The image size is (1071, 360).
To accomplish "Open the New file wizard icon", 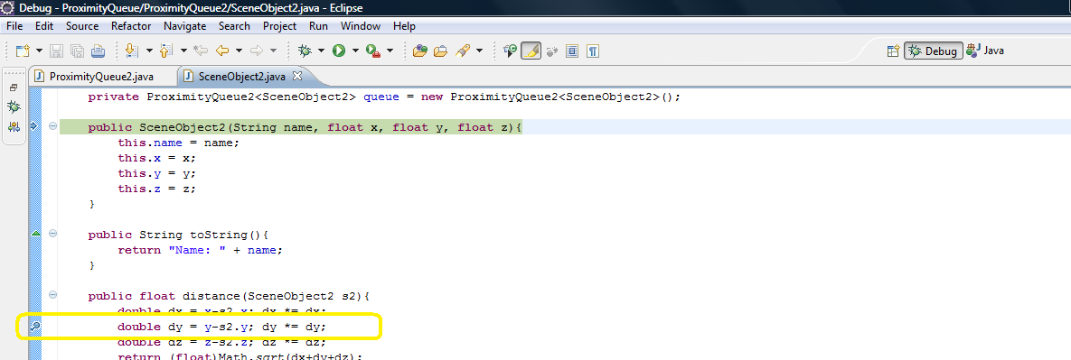I will (x=23, y=51).
